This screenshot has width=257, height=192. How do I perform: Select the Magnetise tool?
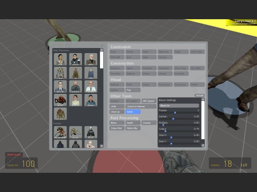(x=165, y=68)
